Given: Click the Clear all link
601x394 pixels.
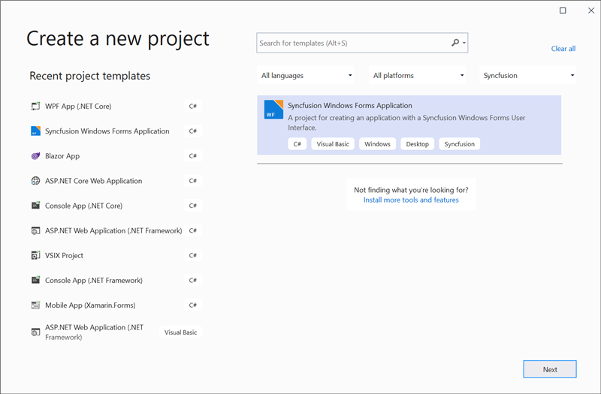Looking at the screenshot, I should (563, 49).
